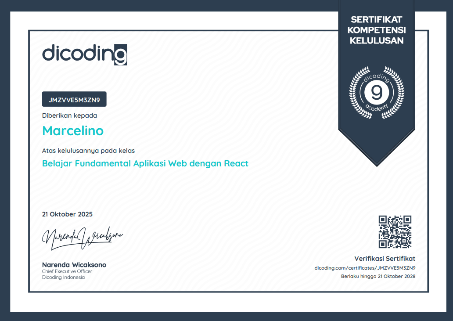
Task: Click the printed name Narenda Wicaksono
Action: [74, 265]
